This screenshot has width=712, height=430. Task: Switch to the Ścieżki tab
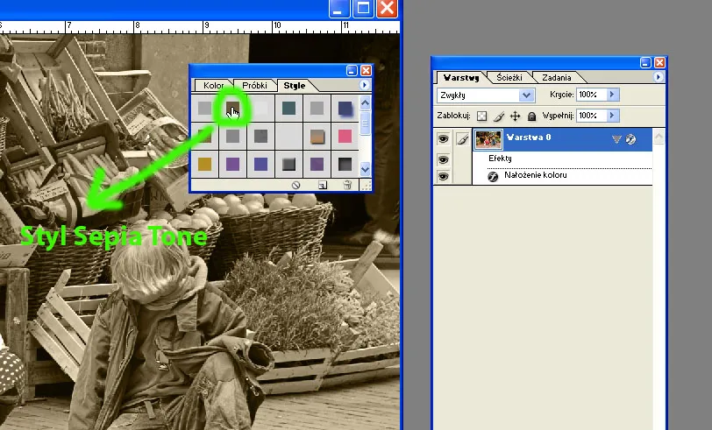(508, 77)
